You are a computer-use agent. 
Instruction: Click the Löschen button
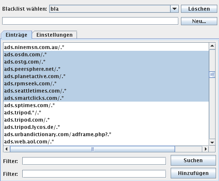[199, 9]
